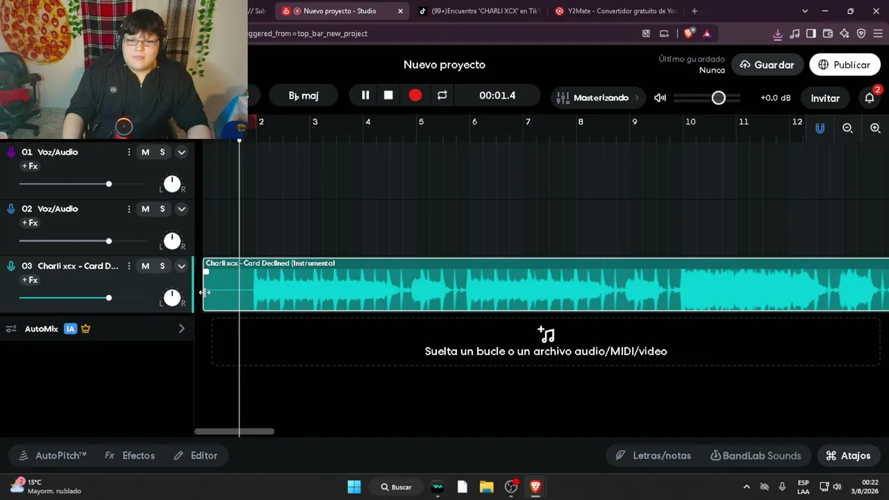Add Fx to track 01

point(30,167)
